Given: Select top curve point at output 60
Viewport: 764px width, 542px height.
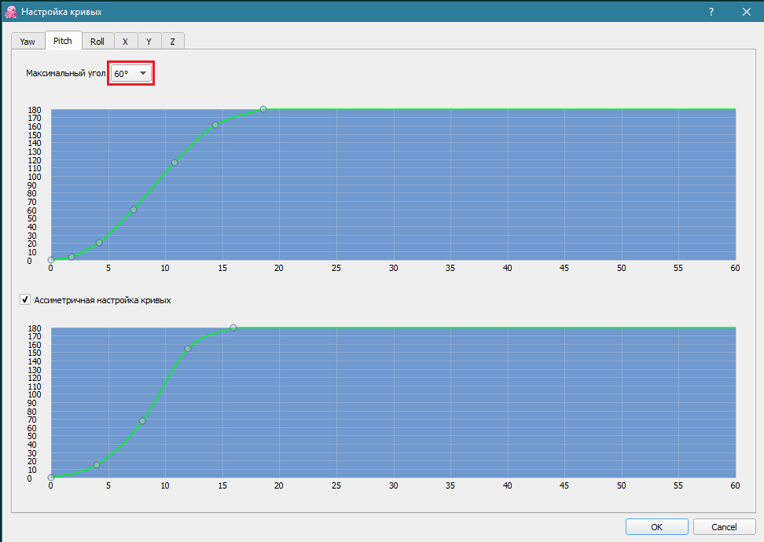Looking at the screenshot, I should coord(134,210).
